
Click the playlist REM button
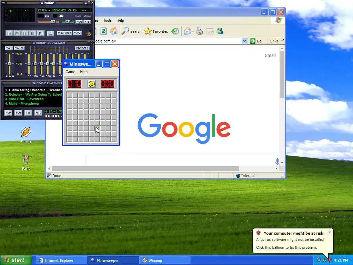18,113
